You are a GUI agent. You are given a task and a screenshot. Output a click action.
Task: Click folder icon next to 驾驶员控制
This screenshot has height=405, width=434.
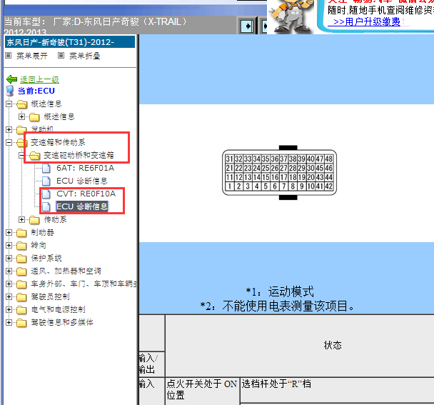tap(21, 297)
